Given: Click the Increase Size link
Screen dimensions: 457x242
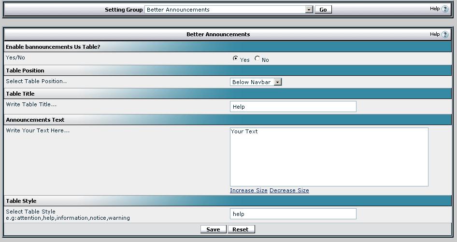Looking at the screenshot, I should 248,190.
